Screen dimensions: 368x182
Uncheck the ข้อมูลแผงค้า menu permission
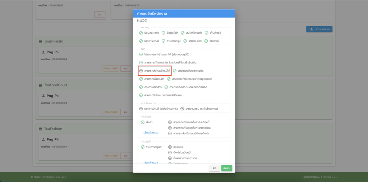pyautogui.click(x=141, y=33)
